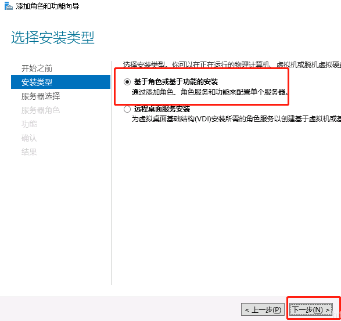This screenshot has height=321, width=341.
Task: Click the 服务器角色 sidebar step
Action: [41, 110]
